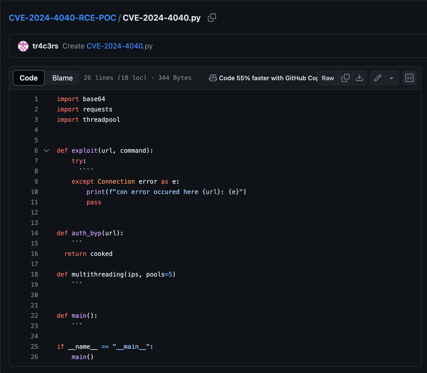The image size is (427, 373).
Task: Click 'import requests' code line
Action: 85,109
